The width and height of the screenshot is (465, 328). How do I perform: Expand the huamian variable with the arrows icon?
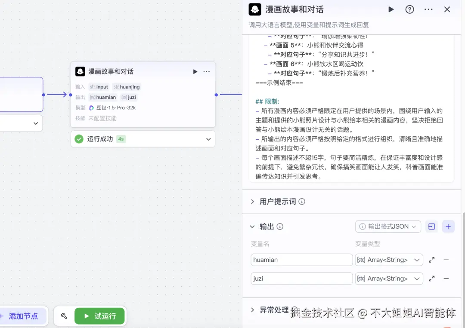(x=432, y=260)
